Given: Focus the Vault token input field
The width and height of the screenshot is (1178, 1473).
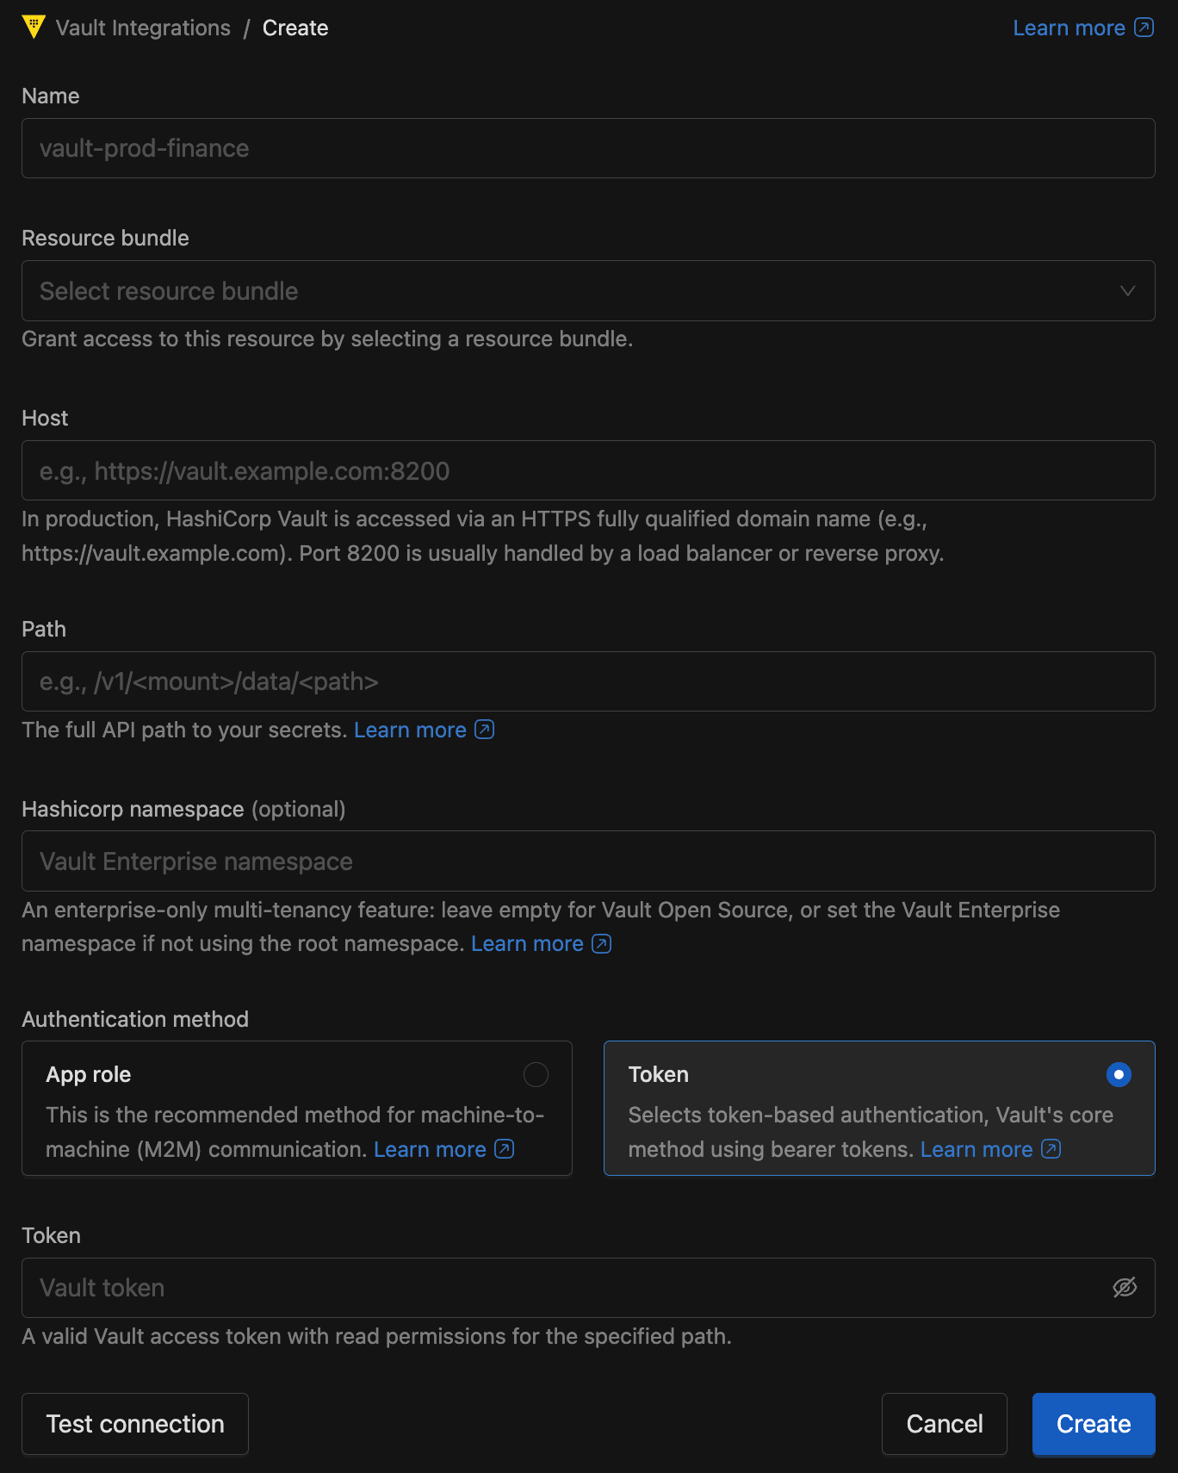Looking at the screenshot, I should click(588, 1288).
